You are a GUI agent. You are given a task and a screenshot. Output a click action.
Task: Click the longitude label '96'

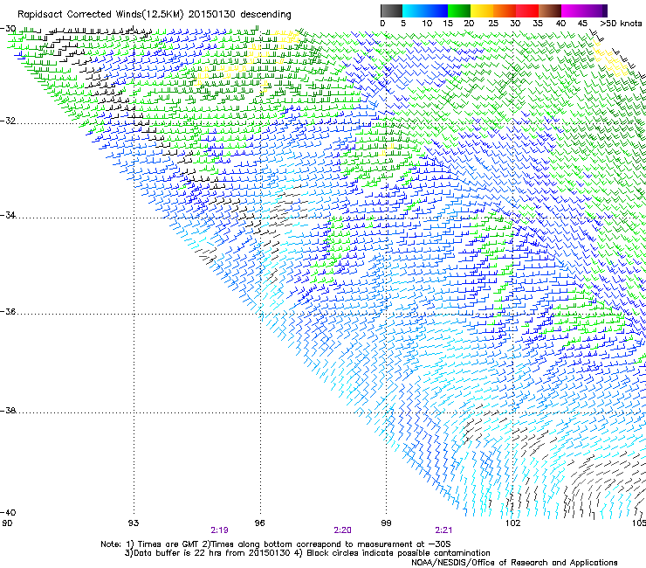point(259,523)
